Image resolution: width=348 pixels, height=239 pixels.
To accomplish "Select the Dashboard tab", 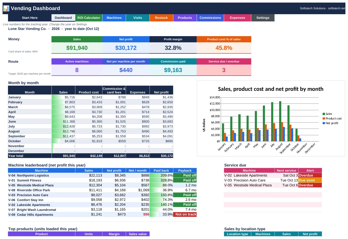I will 63,18.
